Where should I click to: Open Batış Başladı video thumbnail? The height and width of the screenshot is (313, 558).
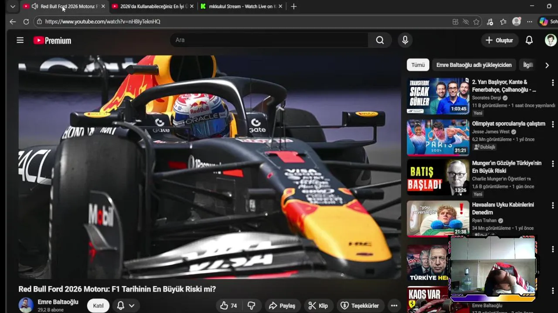point(438,177)
